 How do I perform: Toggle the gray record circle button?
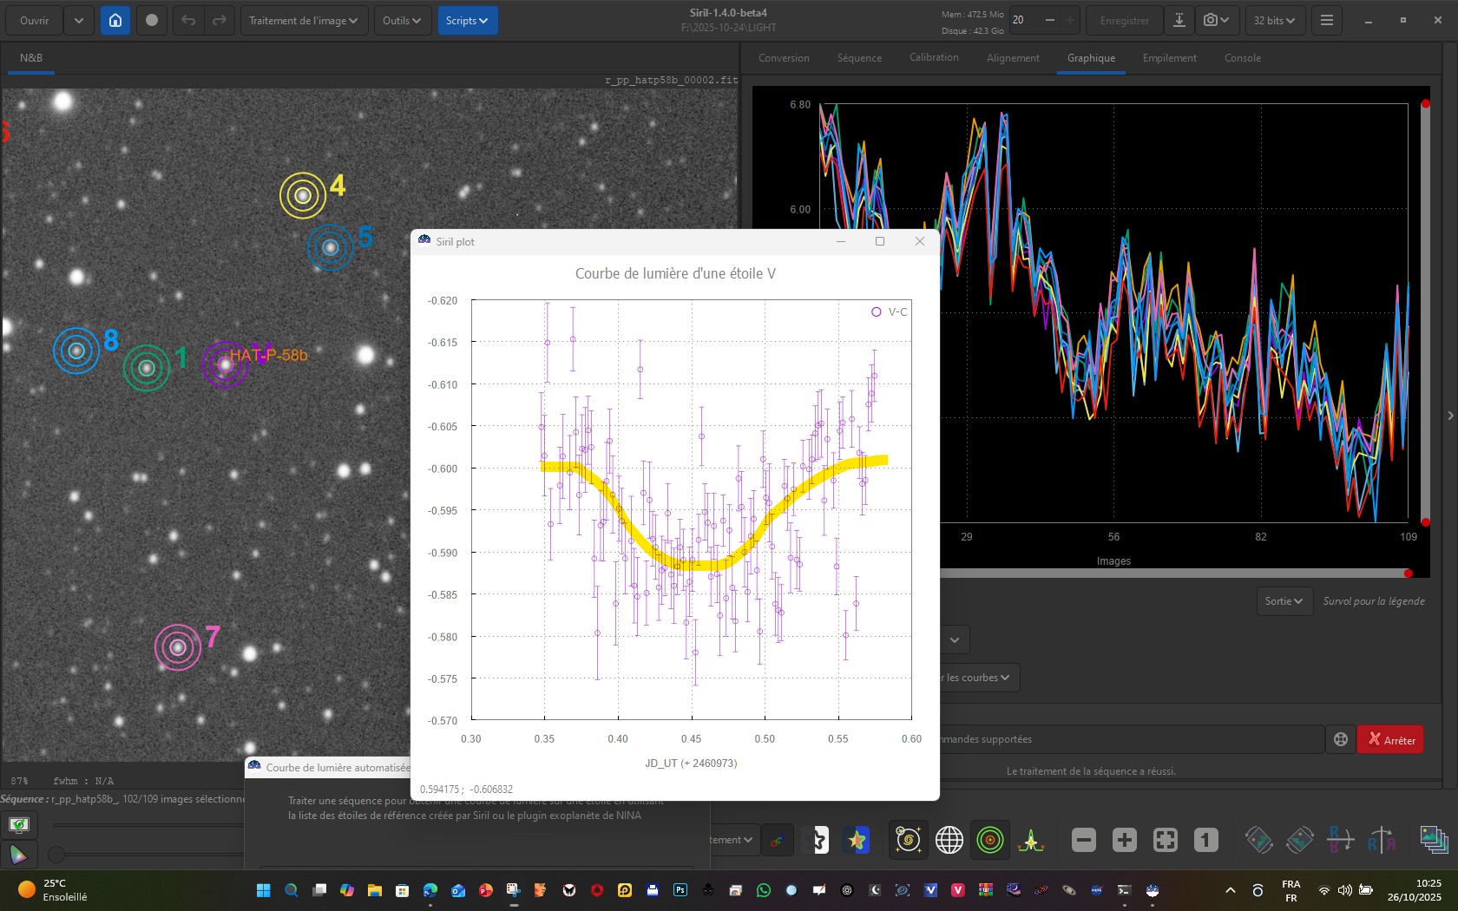coord(152,20)
